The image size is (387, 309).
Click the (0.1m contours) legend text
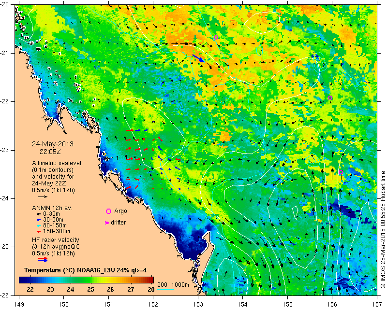pos(53,170)
